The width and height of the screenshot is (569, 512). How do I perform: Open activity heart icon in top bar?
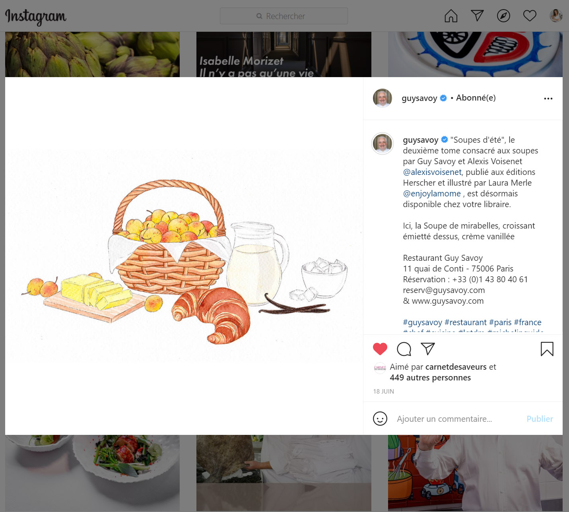click(530, 16)
